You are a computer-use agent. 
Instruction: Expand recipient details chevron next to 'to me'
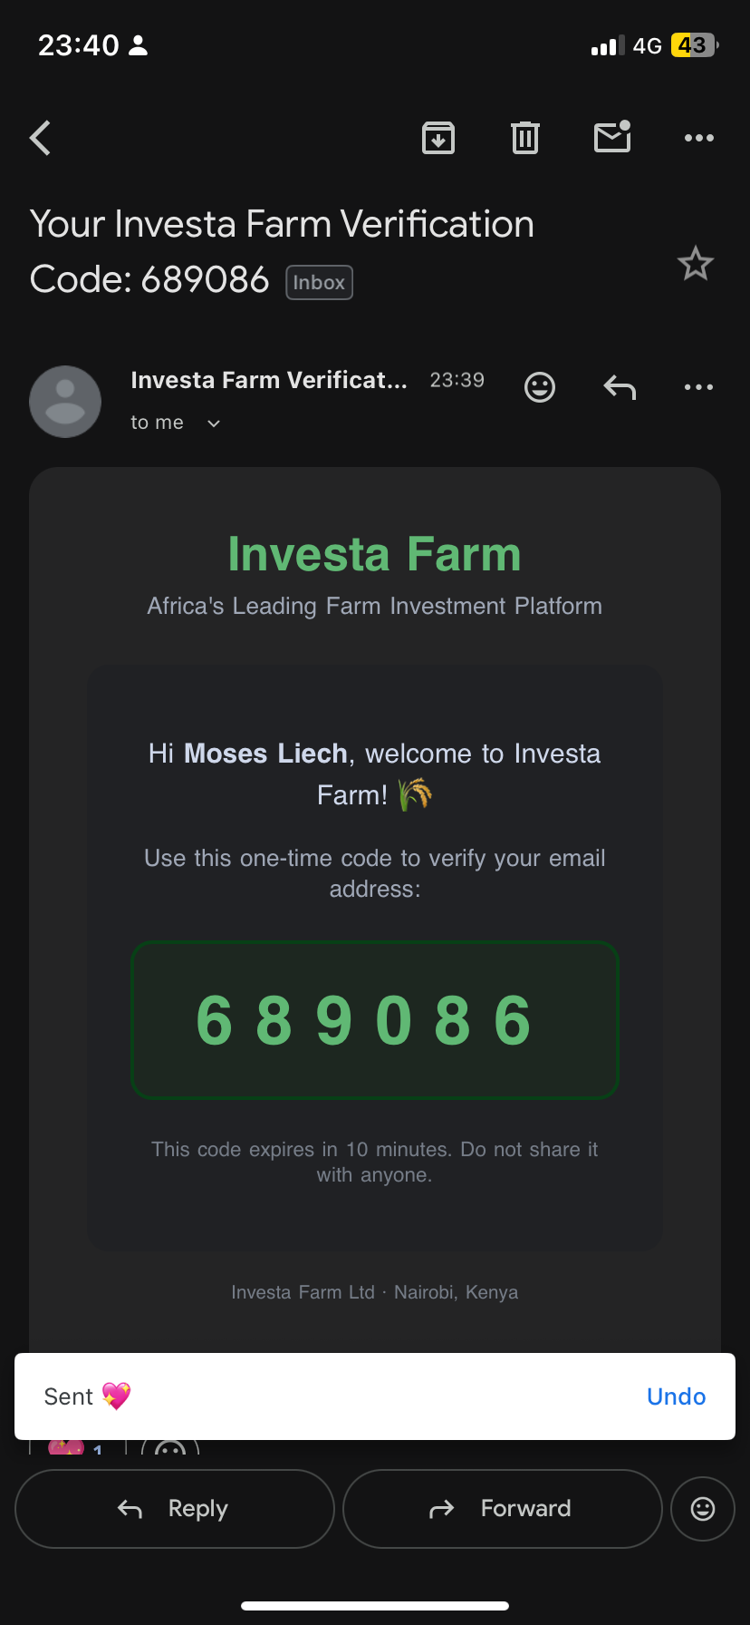point(214,423)
